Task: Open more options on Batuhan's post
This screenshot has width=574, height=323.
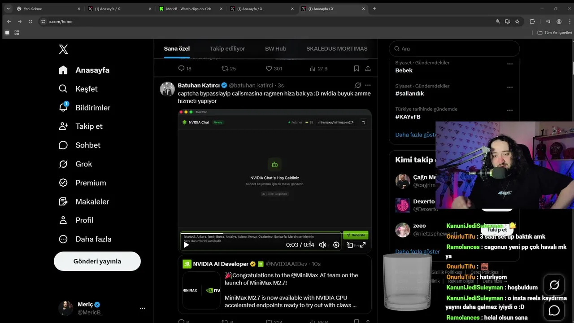Action: coord(368,85)
